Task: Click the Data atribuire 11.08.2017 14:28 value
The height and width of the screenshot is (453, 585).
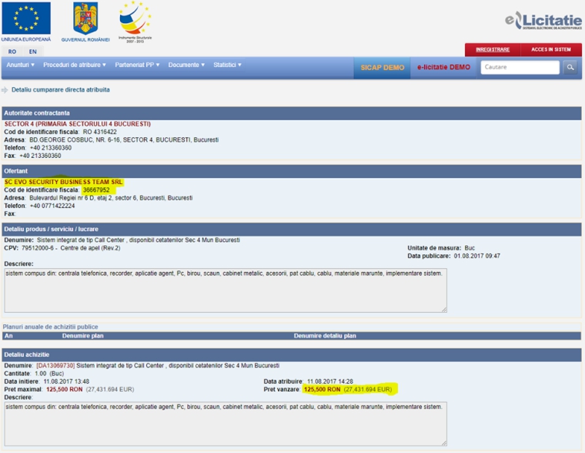Action: [x=329, y=381]
